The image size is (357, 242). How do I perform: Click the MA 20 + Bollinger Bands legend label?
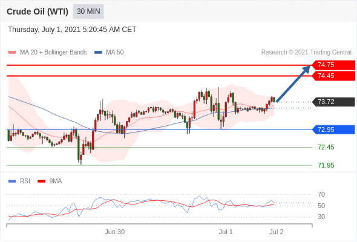[x=53, y=53]
